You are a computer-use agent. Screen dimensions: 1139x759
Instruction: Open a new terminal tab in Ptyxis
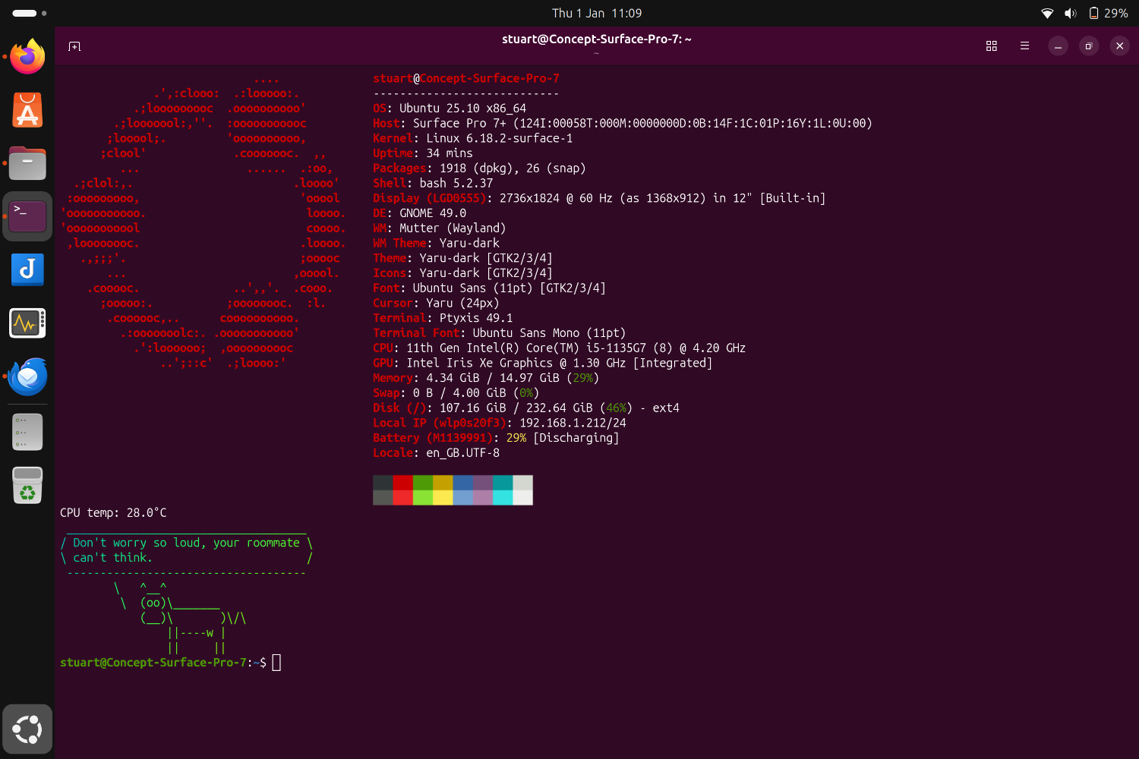click(x=74, y=46)
